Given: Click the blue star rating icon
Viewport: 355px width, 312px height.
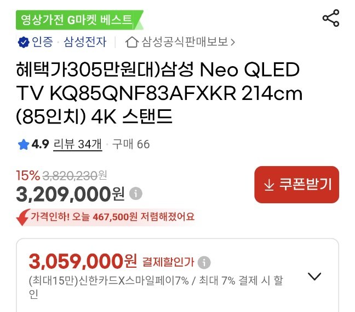Looking at the screenshot, I should click(24, 144).
